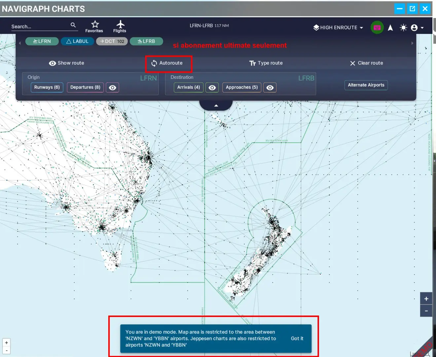
Task: Click the small white plus zoom button
Action: coord(7,343)
